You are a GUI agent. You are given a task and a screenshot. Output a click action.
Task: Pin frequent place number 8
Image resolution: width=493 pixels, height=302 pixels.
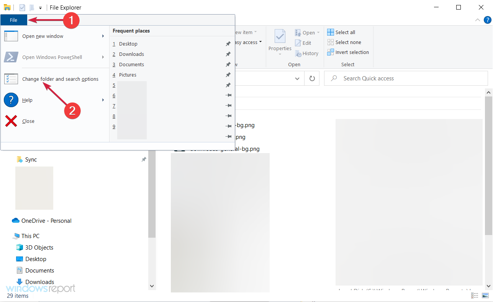228,116
